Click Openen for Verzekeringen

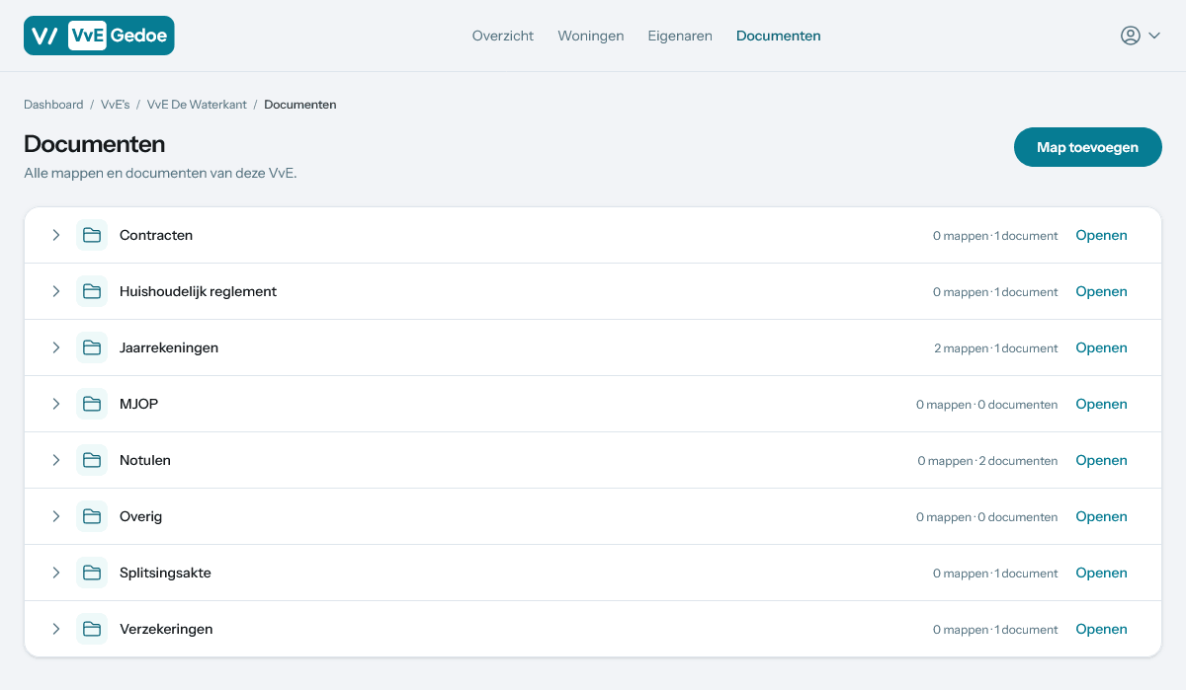pyautogui.click(x=1101, y=629)
